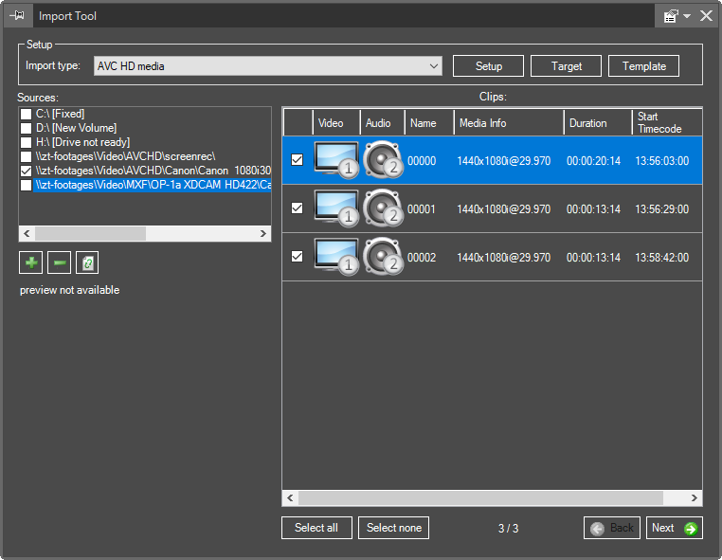
Task: Open the Import type dropdown
Action: tap(434, 66)
